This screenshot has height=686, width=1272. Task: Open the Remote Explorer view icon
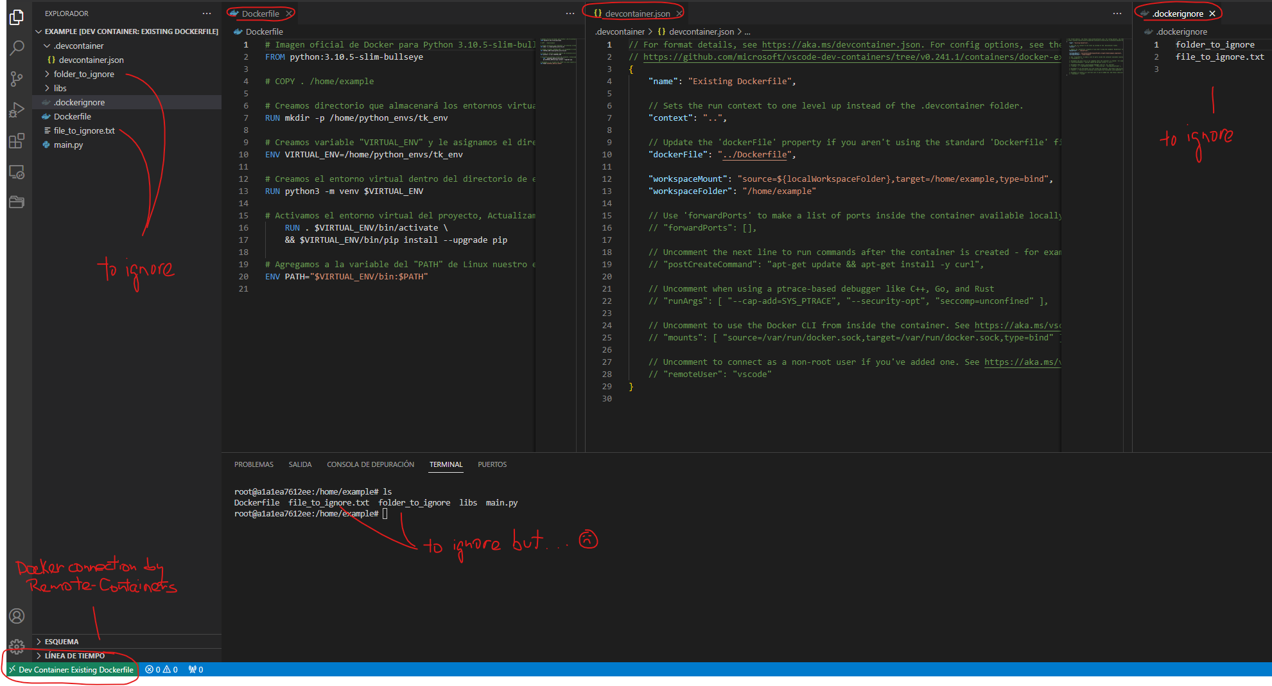point(17,171)
